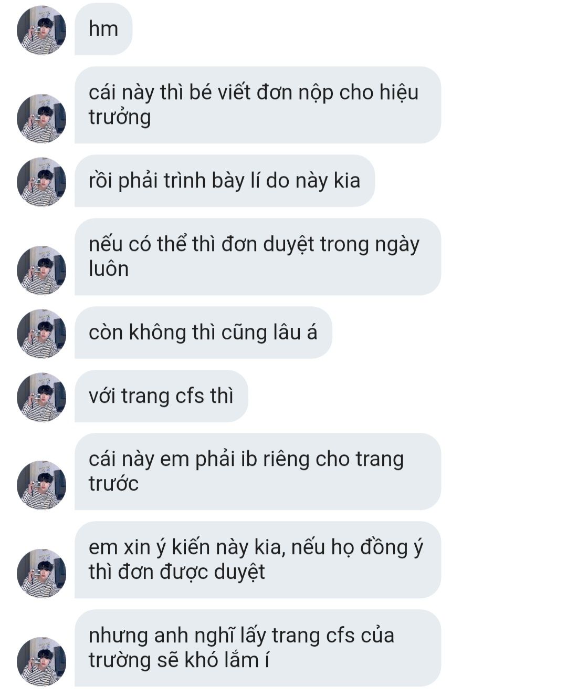The image size is (567, 696).
Task: Tap avatar next to "trình bày lí do" message
Action: click(41, 182)
